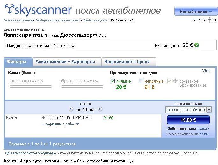
Task: Toggle the составное бронирование checkbox
Action: tap(169, 81)
